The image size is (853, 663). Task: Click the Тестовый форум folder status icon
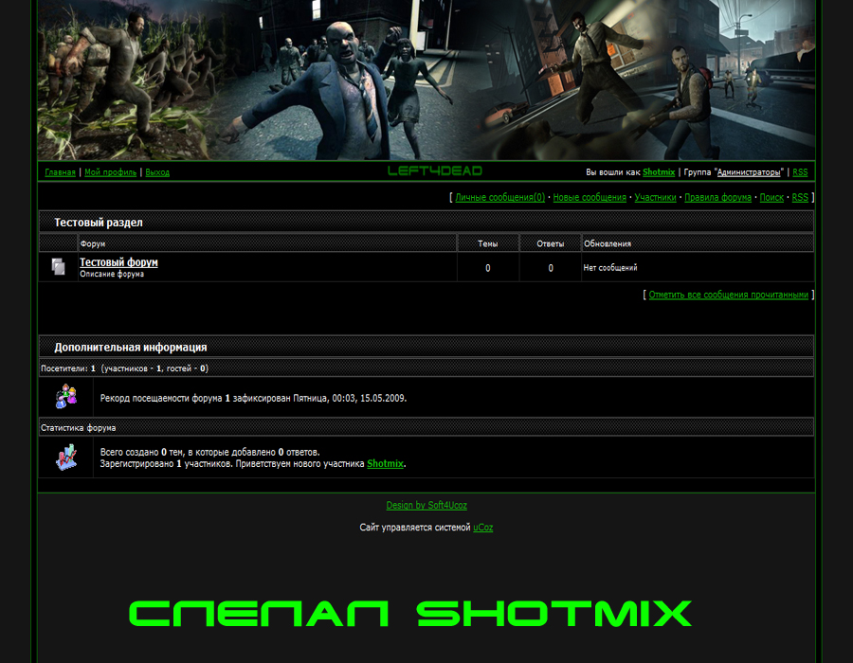[x=58, y=266]
